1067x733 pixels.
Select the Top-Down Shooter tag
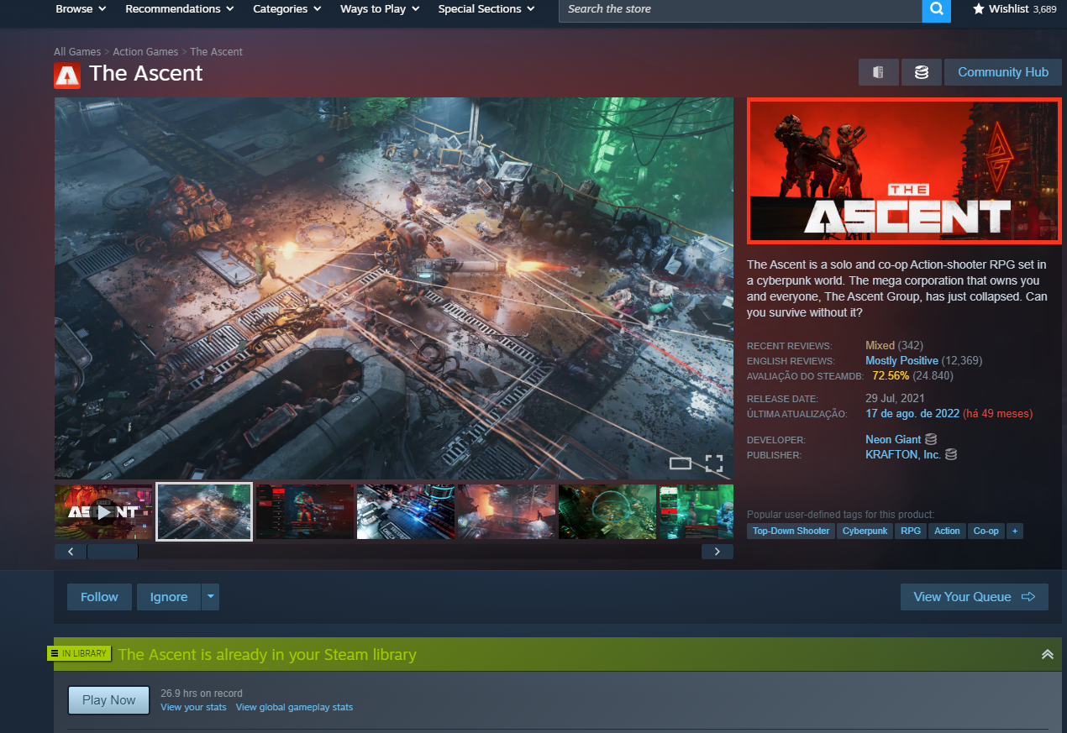coord(791,531)
